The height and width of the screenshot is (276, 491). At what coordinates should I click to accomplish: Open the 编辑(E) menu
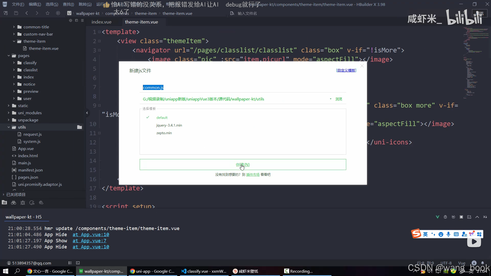click(x=35, y=4)
